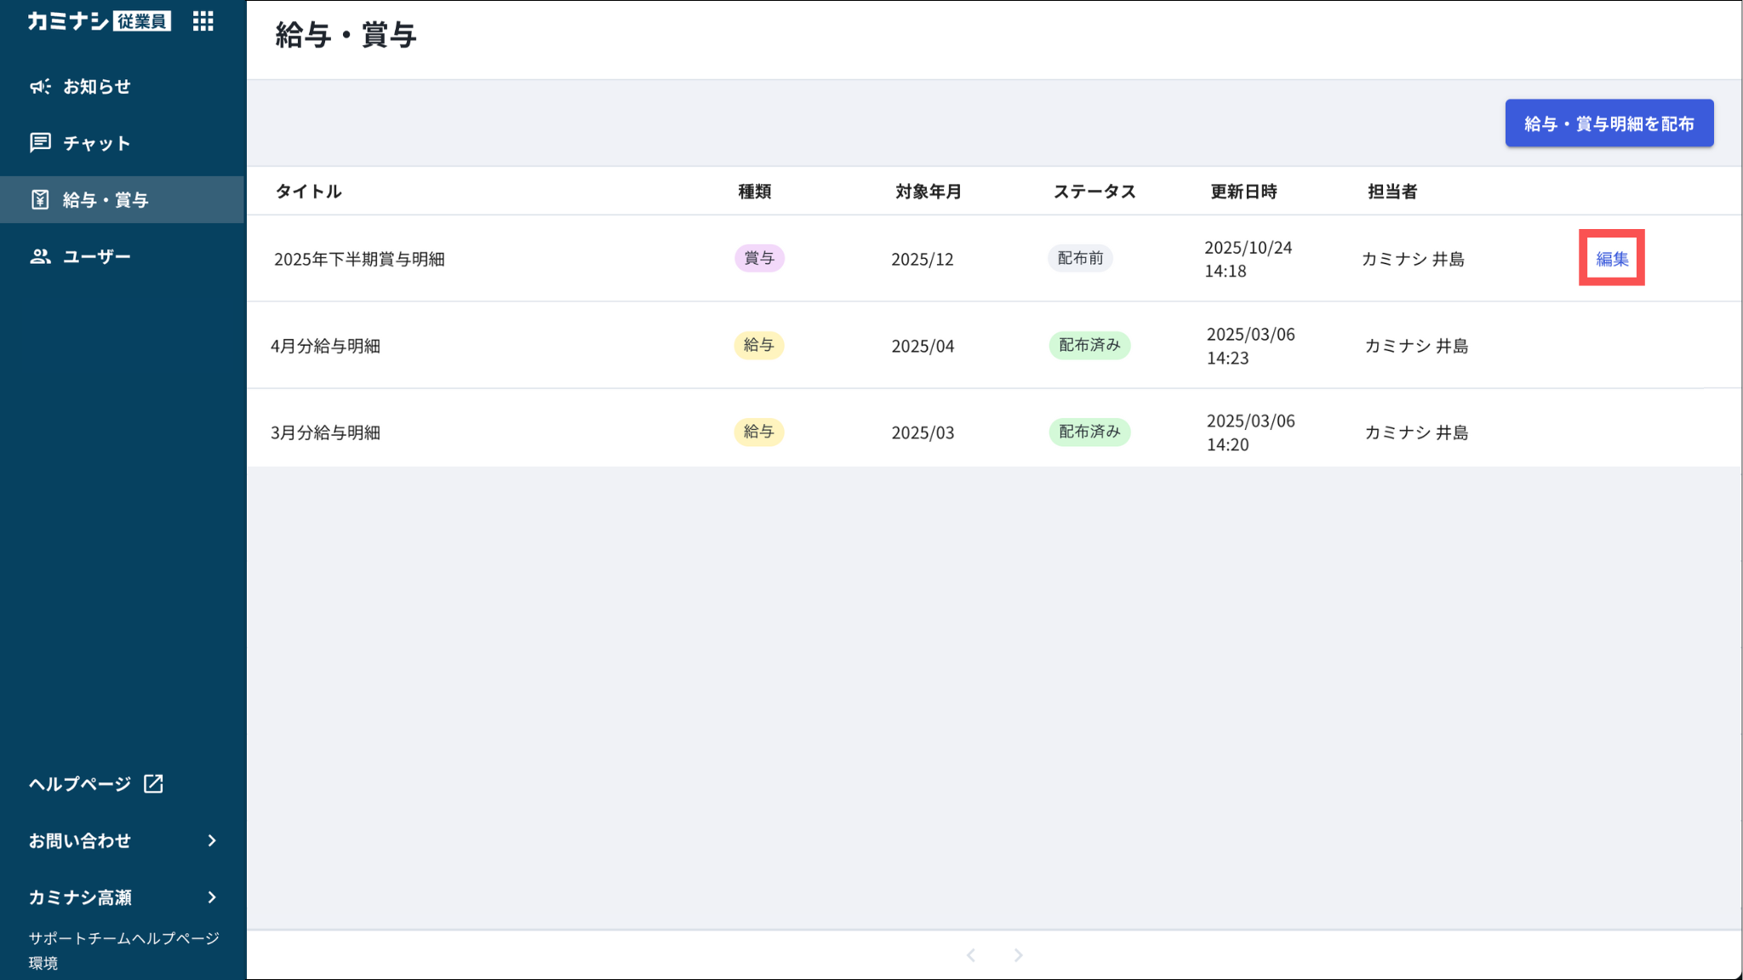Click the 賞与 type badge
This screenshot has width=1743, height=980.
(758, 258)
